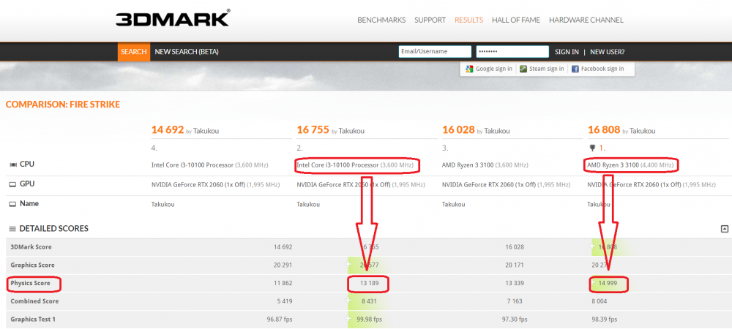Screen dimensions: 732x329
Task: Click Takukou beside the 14 692 score
Action: pos(206,132)
